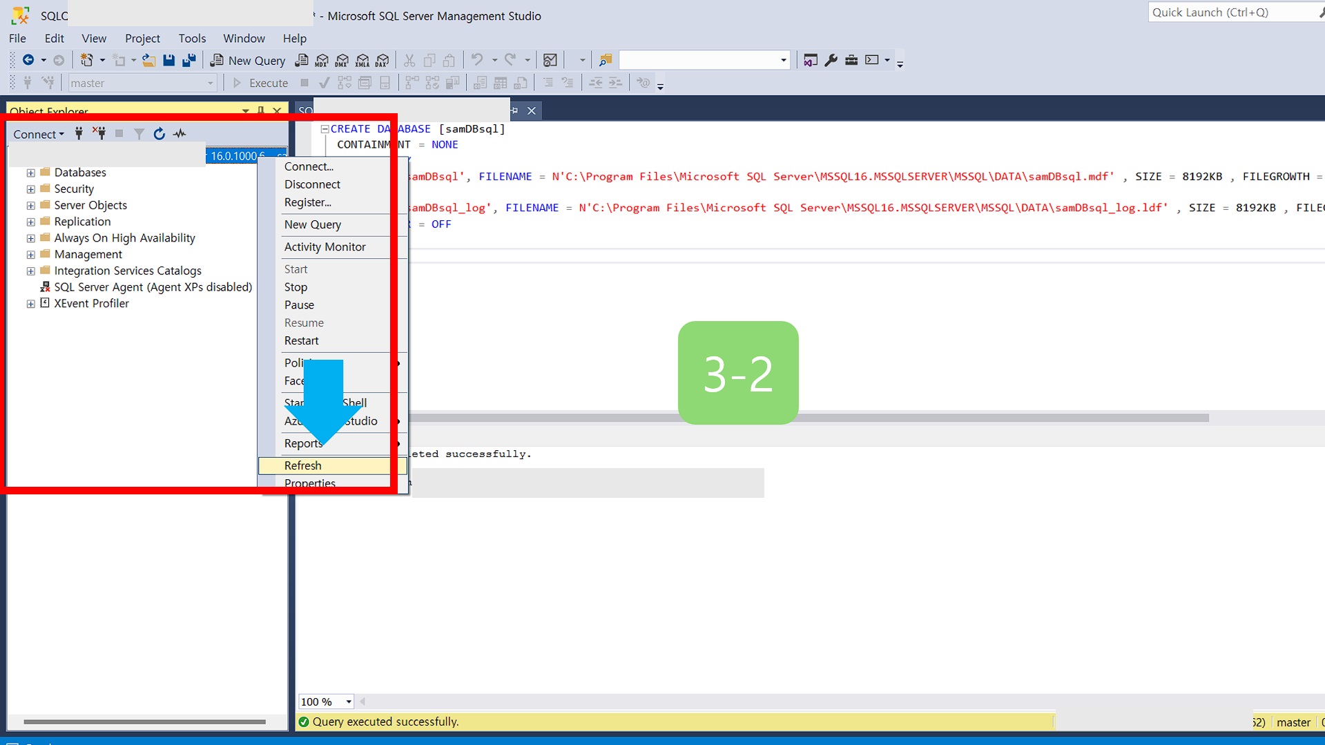Choose Register... in the context menu

tap(333, 202)
